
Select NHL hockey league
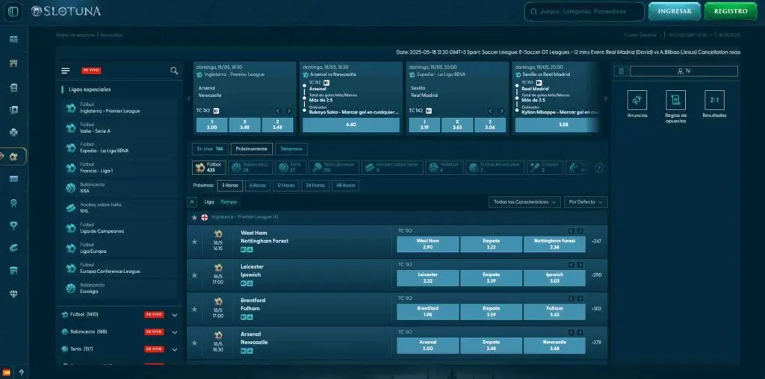coord(121,208)
